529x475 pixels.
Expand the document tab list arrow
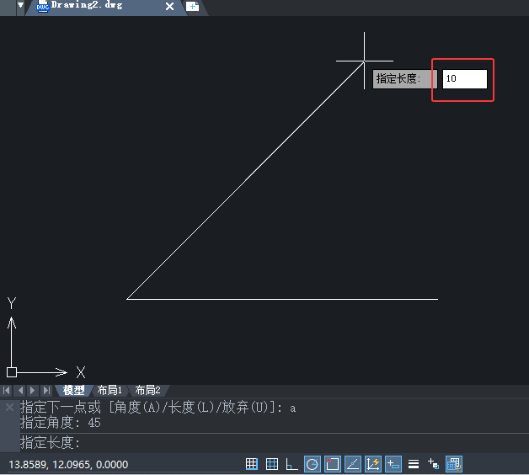pos(20,5)
